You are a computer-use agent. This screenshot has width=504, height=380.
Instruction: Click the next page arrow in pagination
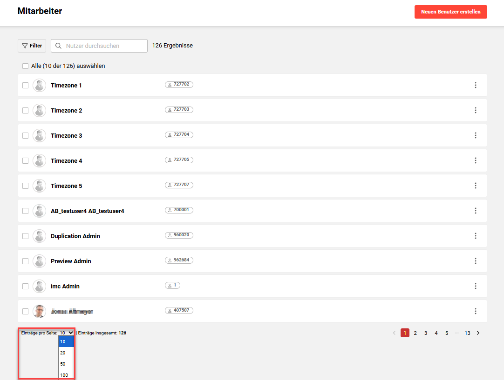[x=478, y=333]
